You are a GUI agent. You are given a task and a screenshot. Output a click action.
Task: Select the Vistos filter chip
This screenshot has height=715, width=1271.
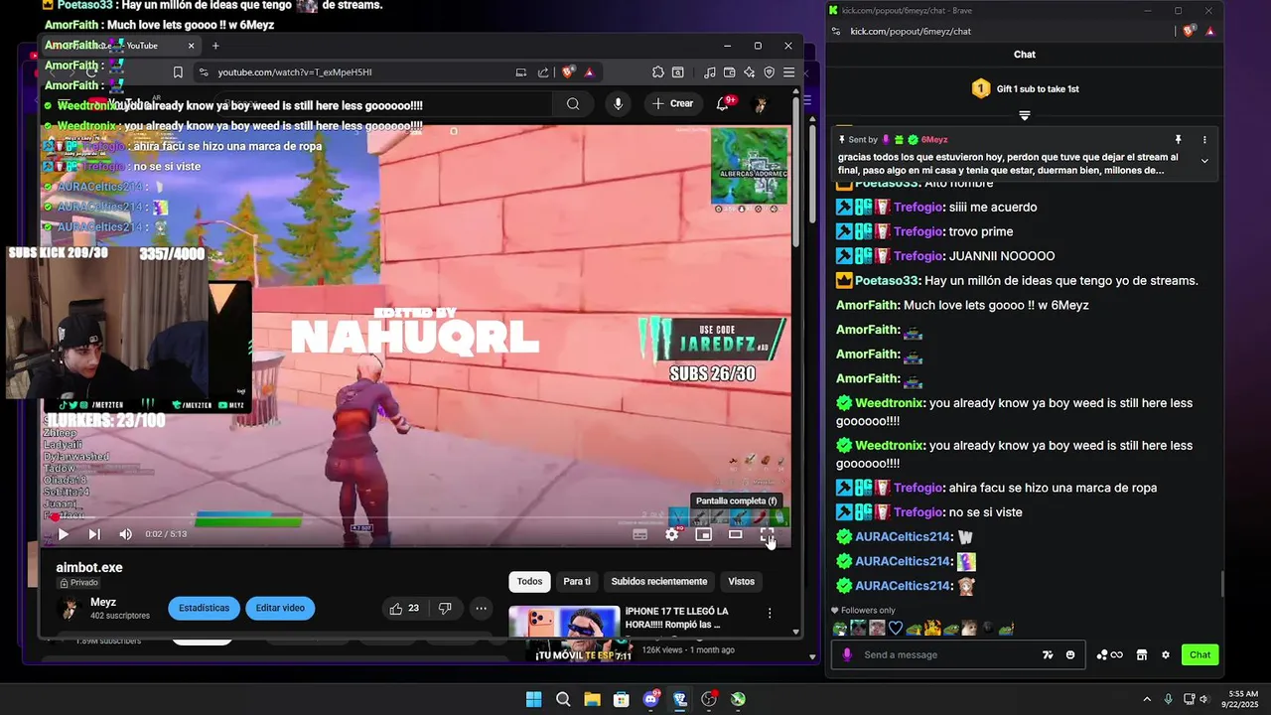pos(741,581)
